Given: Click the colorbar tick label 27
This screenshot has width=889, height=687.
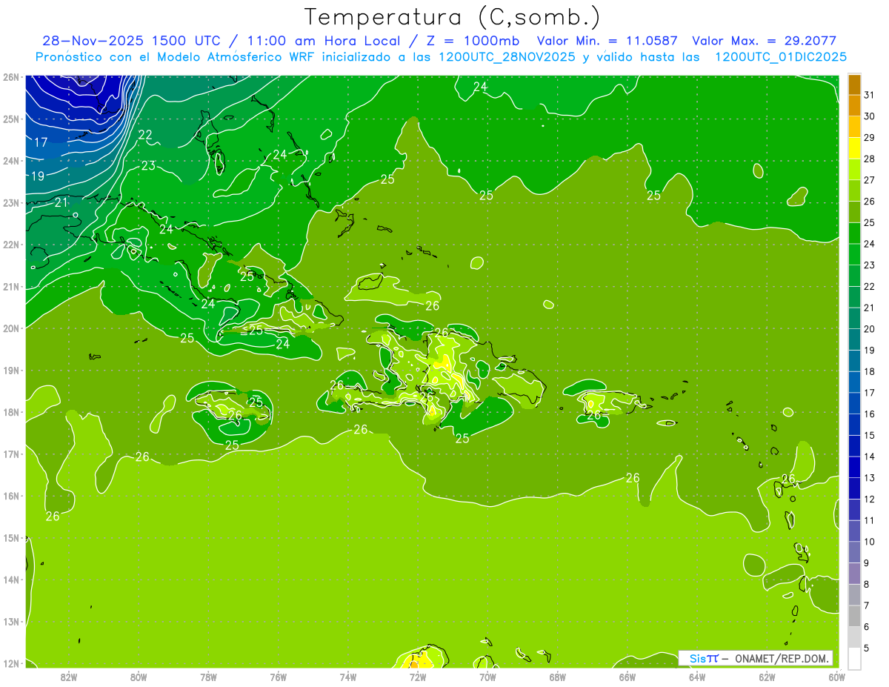Looking at the screenshot, I should click(x=869, y=180).
